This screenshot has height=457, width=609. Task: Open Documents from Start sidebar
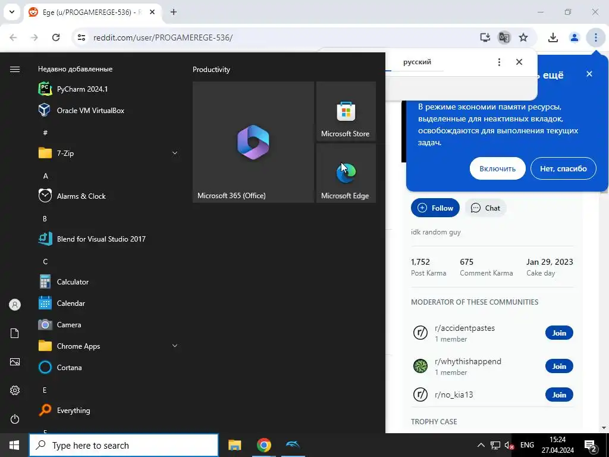click(x=15, y=333)
